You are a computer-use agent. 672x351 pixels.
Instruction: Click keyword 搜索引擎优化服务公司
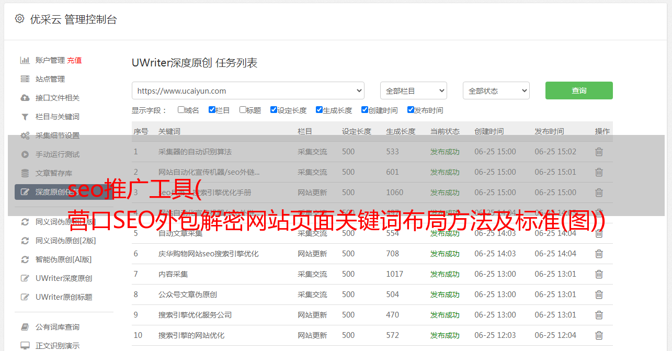[x=195, y=315]
